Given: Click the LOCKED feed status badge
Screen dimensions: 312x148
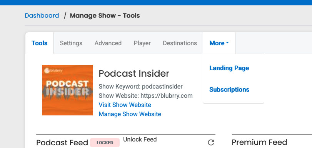Looking at the screenshot, I should pos(105,143).
